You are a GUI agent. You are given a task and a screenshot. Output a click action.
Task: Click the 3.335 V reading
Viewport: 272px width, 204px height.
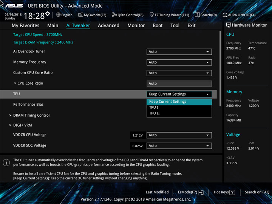(232, 163)
